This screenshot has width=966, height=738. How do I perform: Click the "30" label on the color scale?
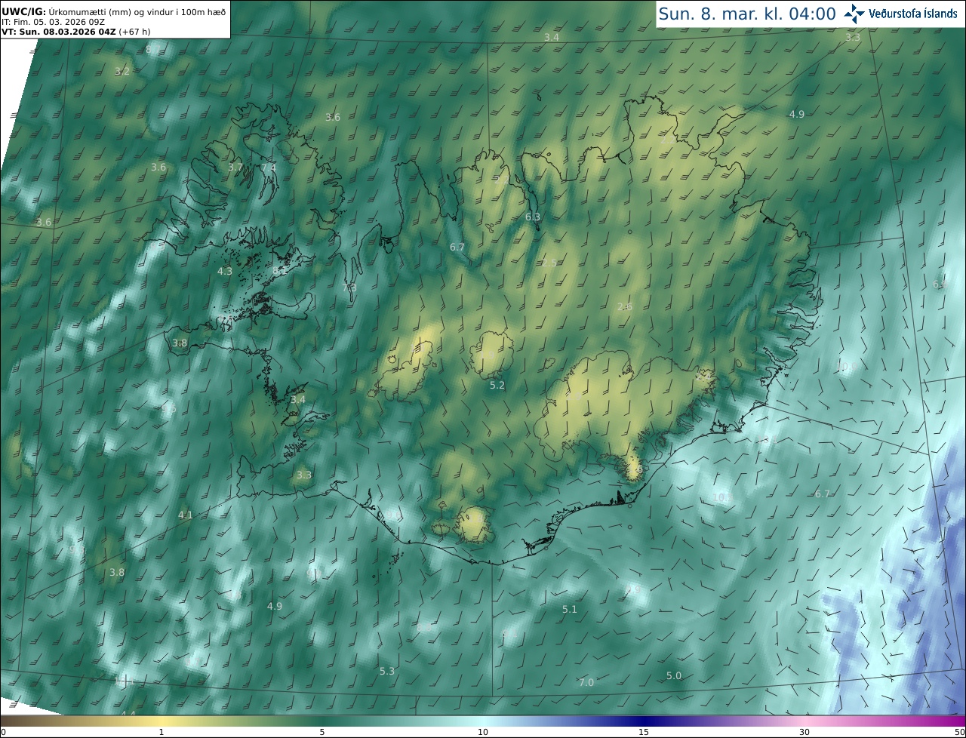click(x=804, y=732)
